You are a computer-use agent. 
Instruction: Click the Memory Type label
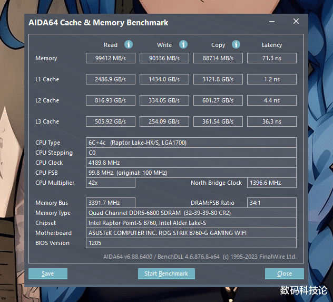pos(53,213)
